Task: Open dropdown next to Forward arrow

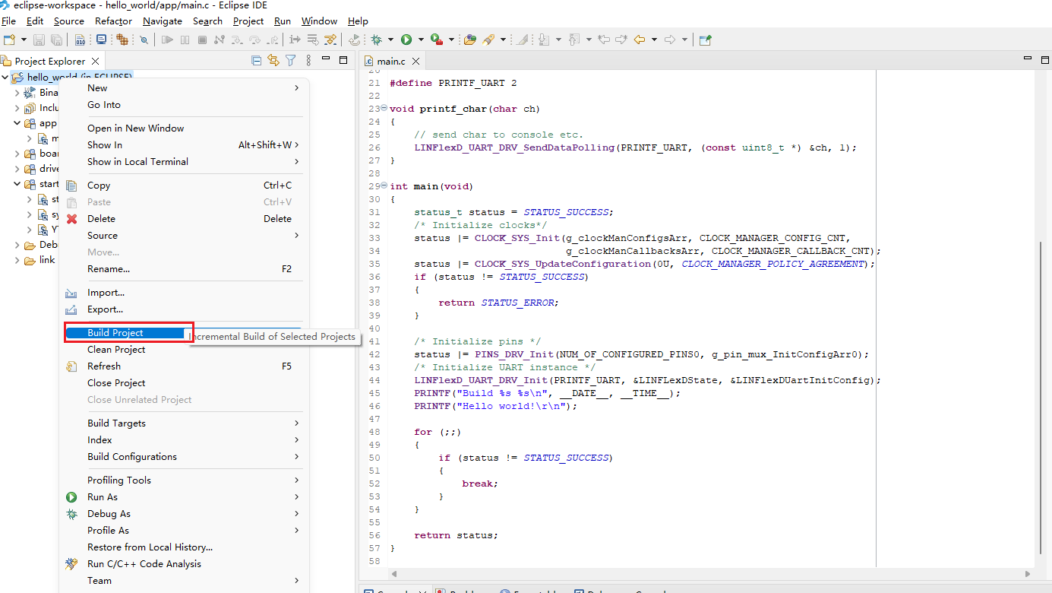Action: 684,40
